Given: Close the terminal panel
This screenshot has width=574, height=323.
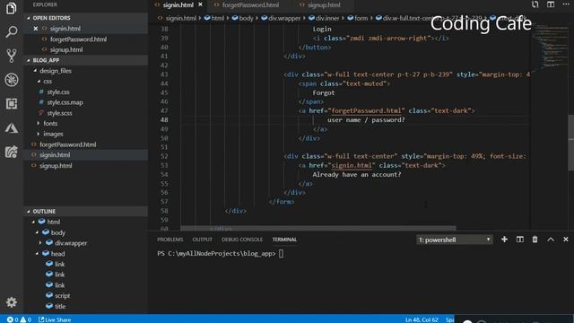Looking at the screenshot, I should coord(566,240).
